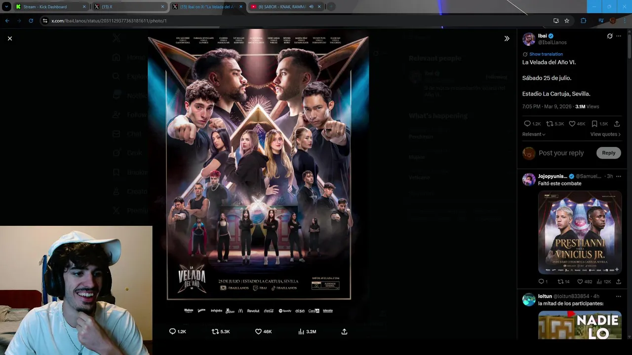Like the Jojopyunis comment showing 482

585,282
